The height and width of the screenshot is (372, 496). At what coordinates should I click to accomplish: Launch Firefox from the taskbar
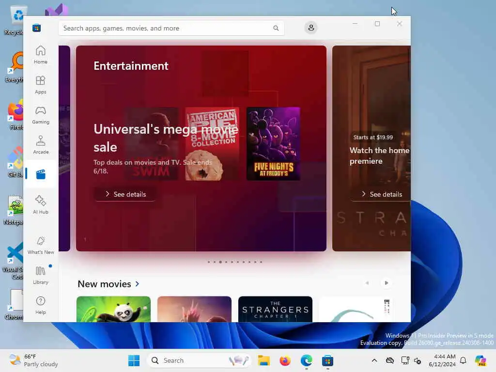(285, 360)
